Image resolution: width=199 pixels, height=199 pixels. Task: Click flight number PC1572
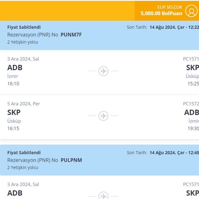click(191, 104)
